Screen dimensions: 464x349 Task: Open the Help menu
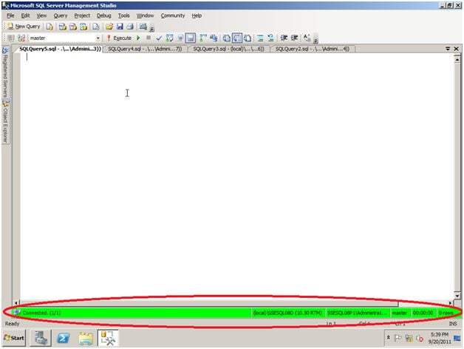[x=197, y=16]
